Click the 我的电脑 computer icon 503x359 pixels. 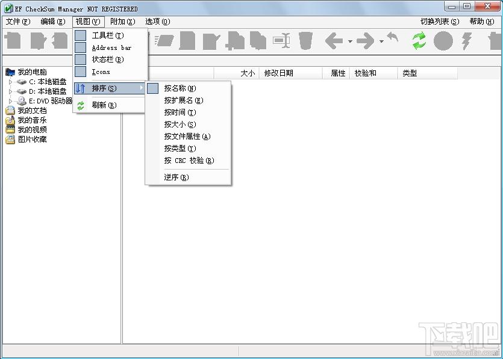10,72
